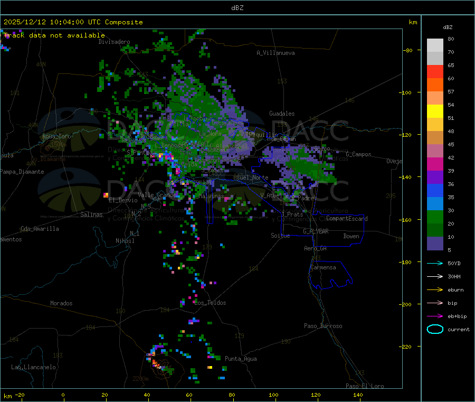The image size is (475, 402).
Task: Select the slate swatch between 10 and 5
Action: tap(435, 244)
